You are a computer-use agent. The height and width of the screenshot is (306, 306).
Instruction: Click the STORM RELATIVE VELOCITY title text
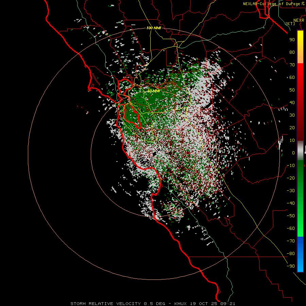click(106, 304)
